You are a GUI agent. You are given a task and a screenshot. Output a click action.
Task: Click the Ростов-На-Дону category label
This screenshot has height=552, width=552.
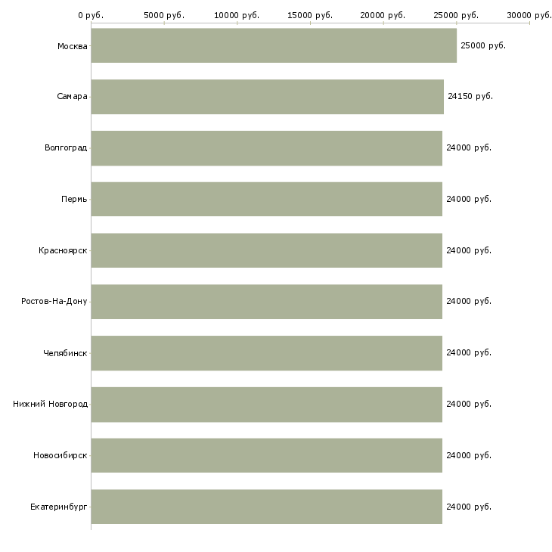pos(54,302)
